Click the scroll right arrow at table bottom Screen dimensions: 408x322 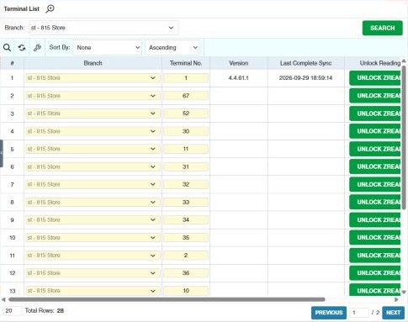pos(396,299)
